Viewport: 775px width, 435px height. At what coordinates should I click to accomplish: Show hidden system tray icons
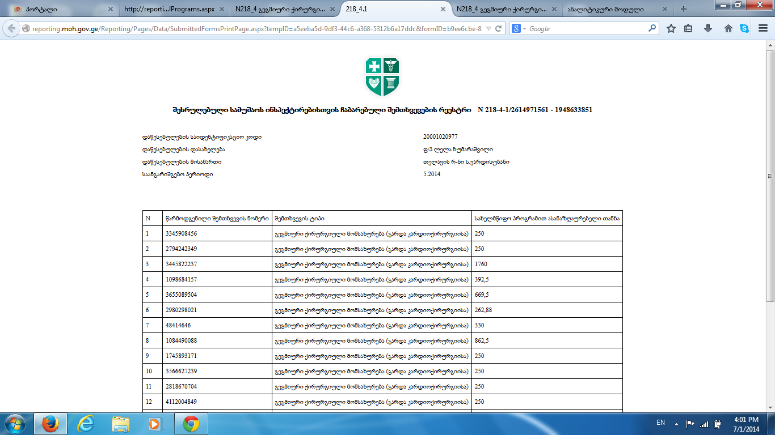(676, 423)
